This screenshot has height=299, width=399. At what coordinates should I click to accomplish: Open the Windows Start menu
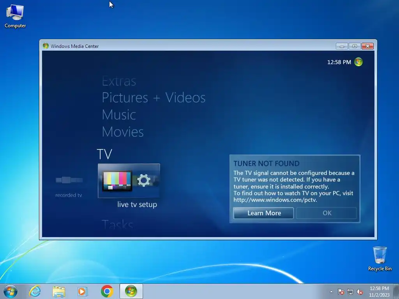point(11,291)
